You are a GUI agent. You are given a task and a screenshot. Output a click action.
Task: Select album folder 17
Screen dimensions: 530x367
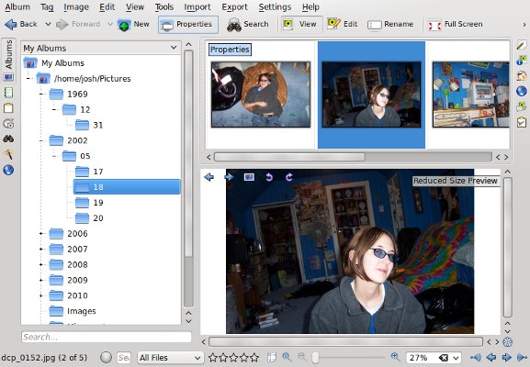pyautogui.click(x=98, y=172)
